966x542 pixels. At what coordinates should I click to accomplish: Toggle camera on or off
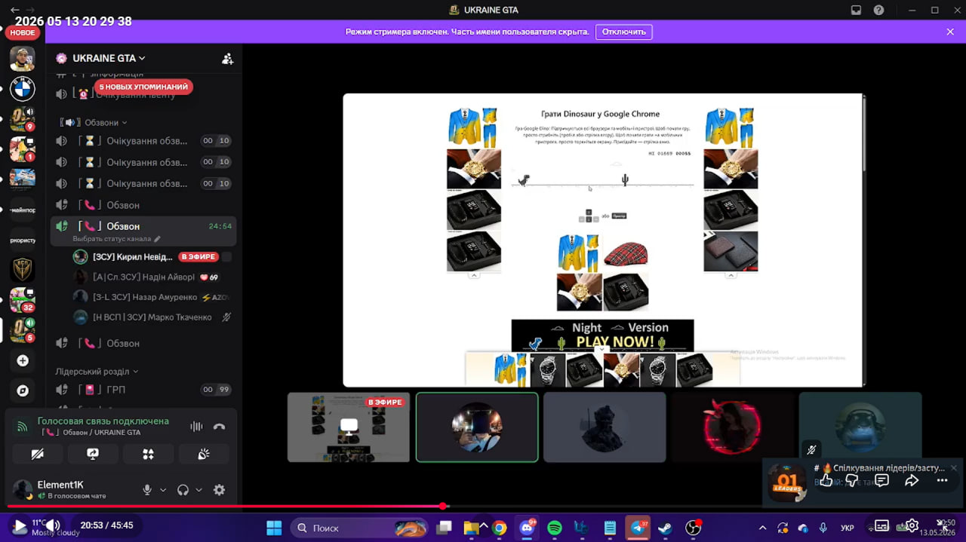(x=37, y=454)
